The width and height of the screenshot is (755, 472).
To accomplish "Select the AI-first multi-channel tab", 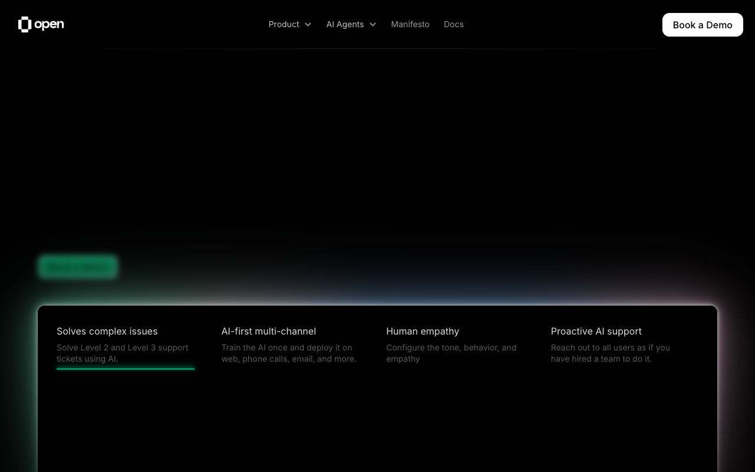I will click(290, 345).
